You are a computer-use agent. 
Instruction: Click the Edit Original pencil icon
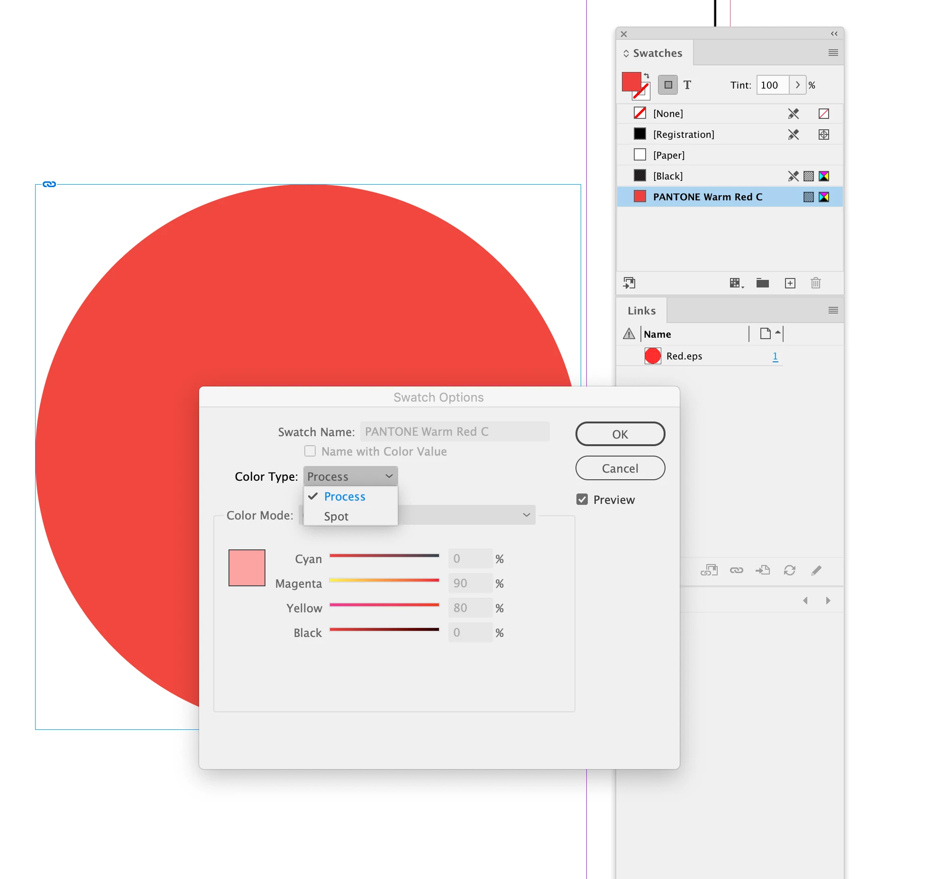tap(816, 570)
